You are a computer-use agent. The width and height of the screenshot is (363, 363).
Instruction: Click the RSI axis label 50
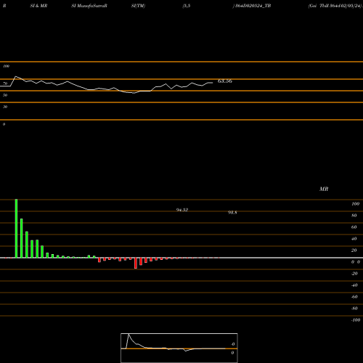[5, 95]
